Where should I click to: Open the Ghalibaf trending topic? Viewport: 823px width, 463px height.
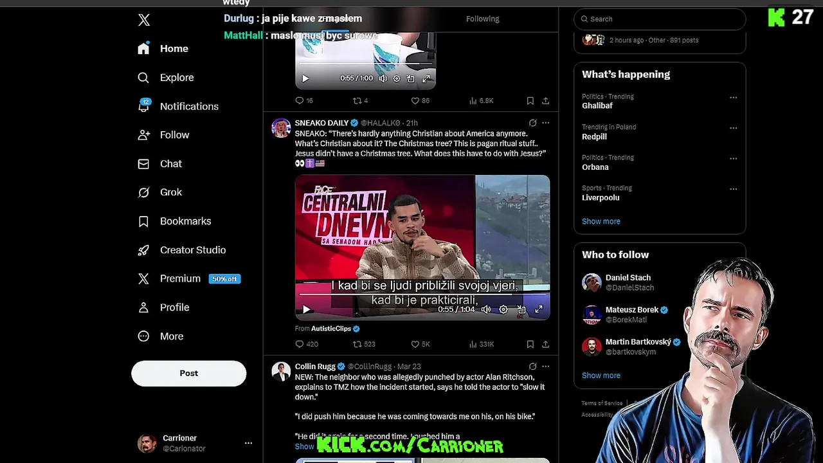597,106
